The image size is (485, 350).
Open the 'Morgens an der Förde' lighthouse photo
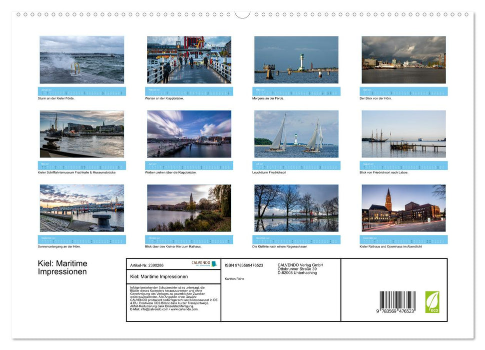click(x=296, y=60)
